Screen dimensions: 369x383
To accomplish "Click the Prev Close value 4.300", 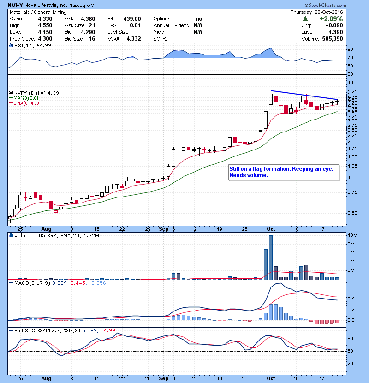I will [45, 39].
